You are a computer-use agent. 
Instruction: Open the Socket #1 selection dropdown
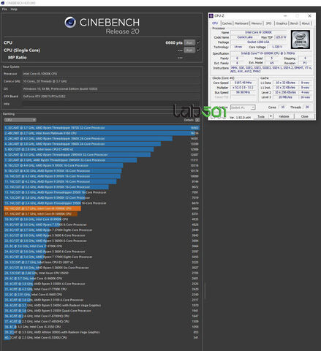click(243, 107)
